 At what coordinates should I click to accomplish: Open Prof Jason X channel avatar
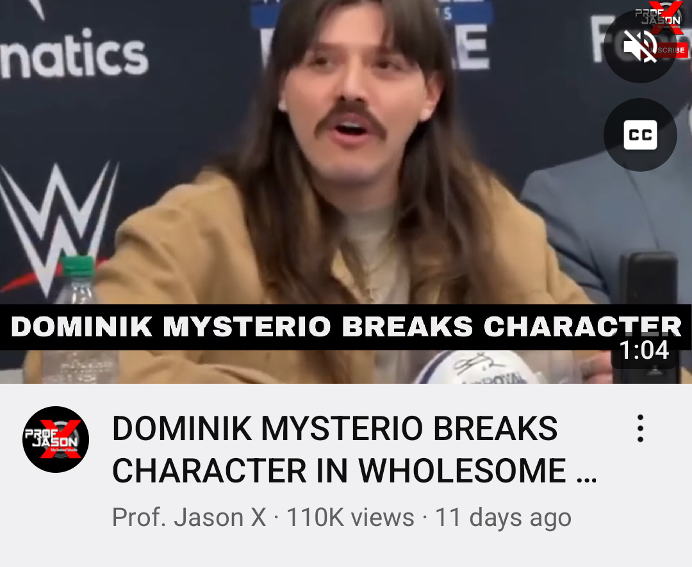(x=56, y=439)
